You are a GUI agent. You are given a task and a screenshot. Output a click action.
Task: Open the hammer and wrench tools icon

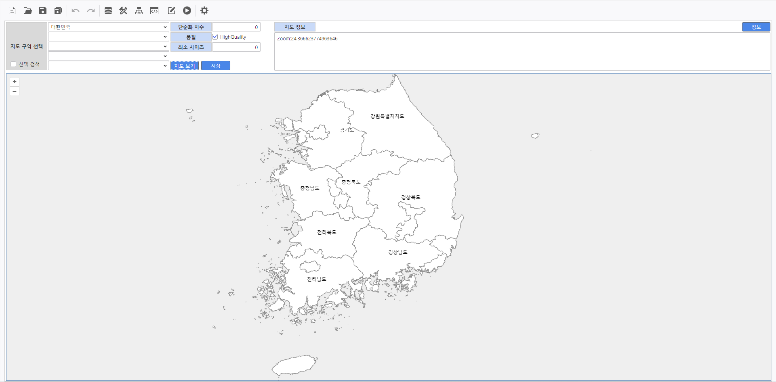[123, 10]
